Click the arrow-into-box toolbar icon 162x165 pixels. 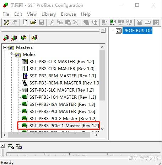(156, 22)
